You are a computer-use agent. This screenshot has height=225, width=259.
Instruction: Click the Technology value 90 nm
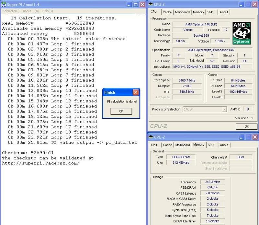[180, 41]
